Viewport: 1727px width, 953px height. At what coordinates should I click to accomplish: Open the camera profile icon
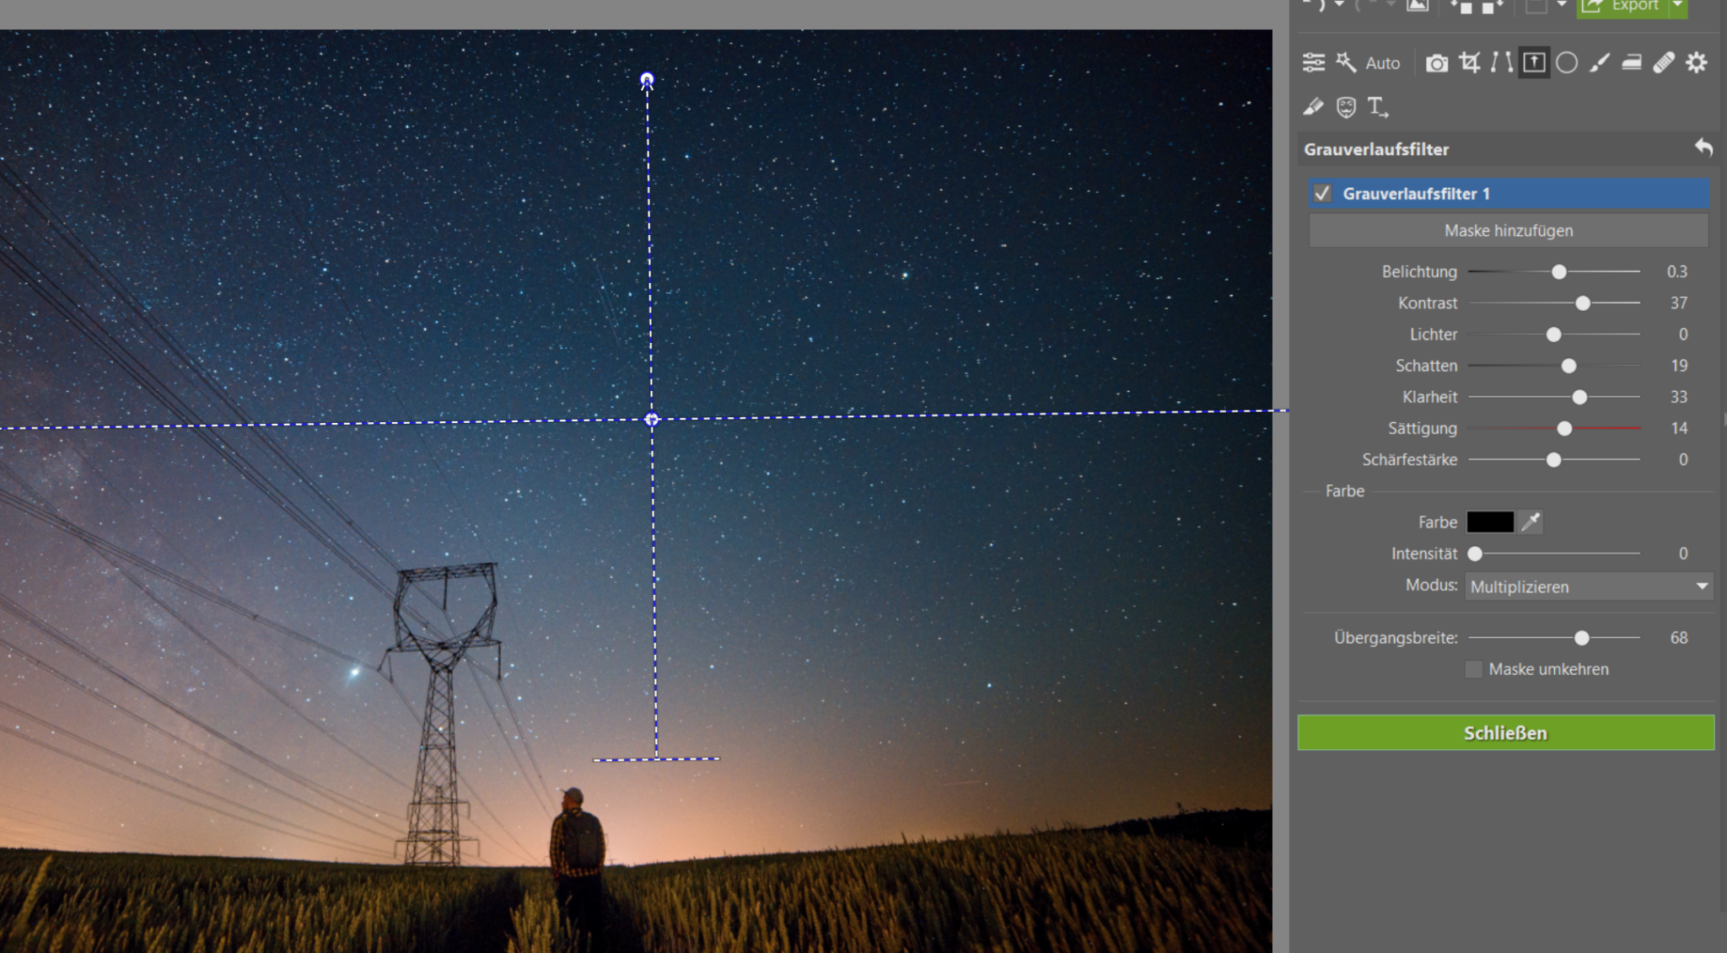1437,63
